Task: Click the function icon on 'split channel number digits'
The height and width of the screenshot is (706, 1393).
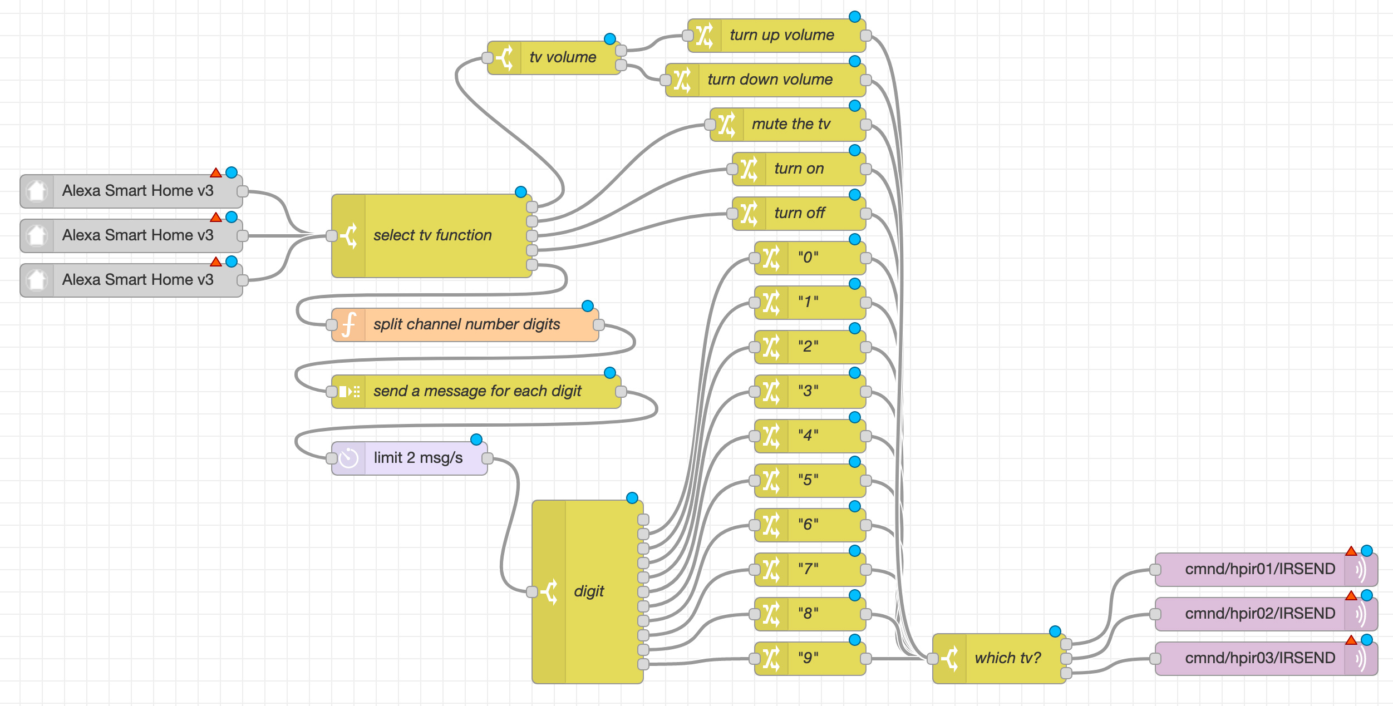Action: pos(349,325)
